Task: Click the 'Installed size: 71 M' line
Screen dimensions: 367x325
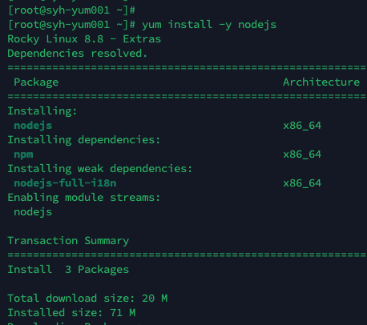Action: tap(71, 313)
